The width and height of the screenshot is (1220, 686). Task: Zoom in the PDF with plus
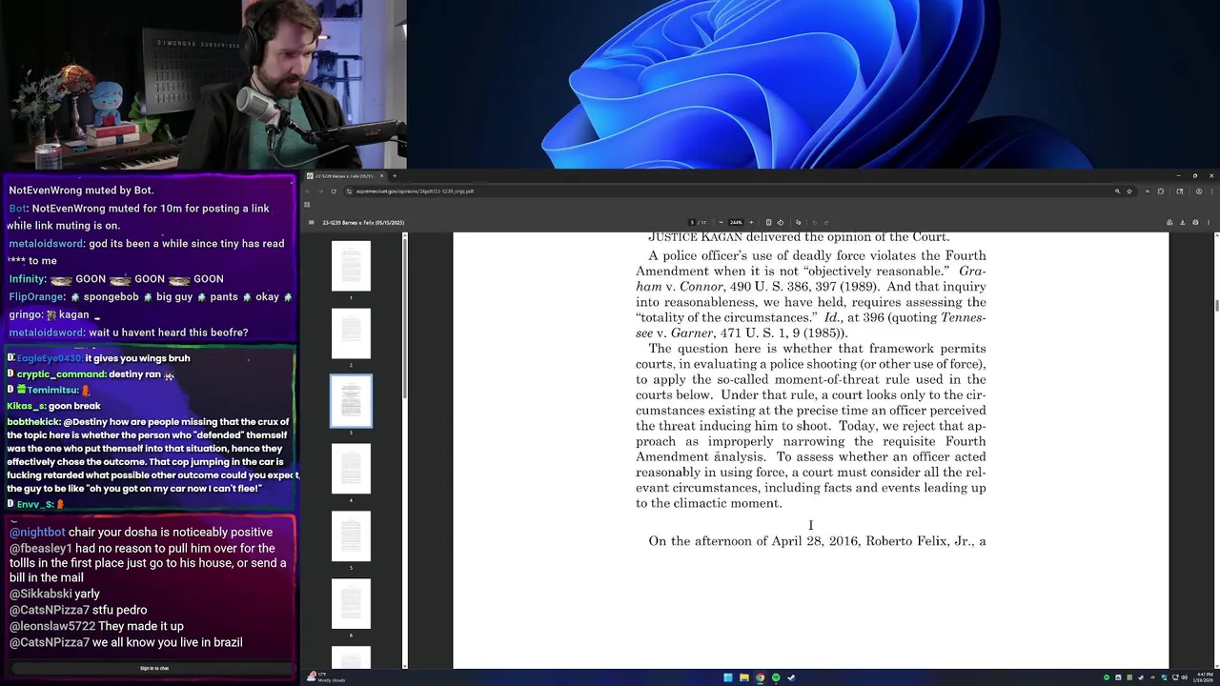751,223
